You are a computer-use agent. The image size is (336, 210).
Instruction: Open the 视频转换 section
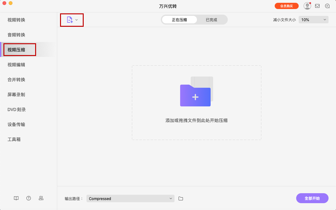(16, 20)
